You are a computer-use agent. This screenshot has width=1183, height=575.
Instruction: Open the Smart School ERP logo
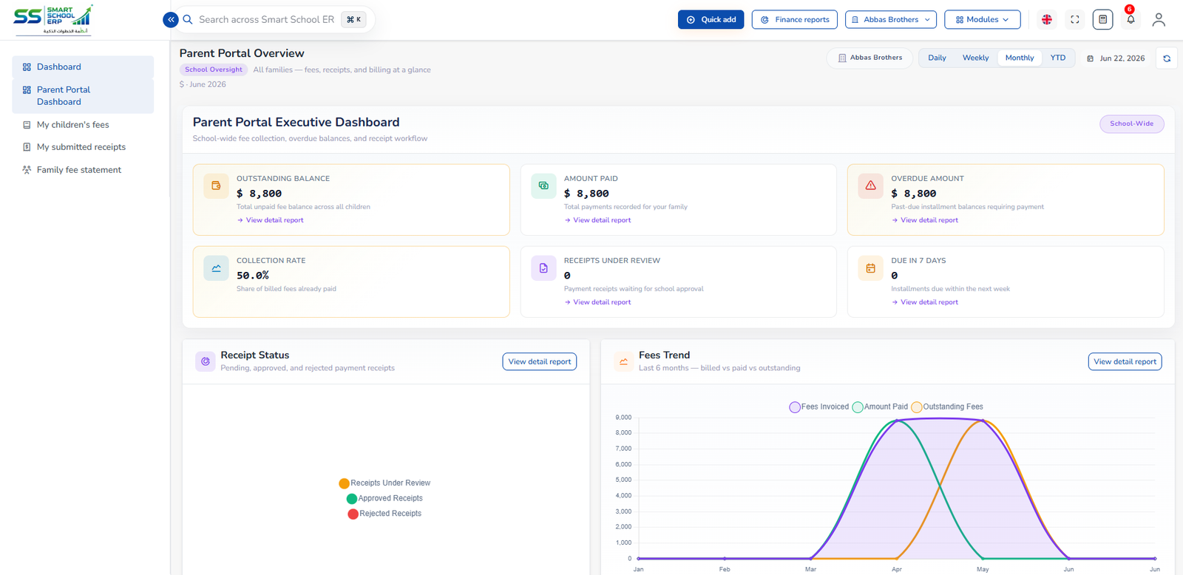pyautogui.click(x=53, y=20)
